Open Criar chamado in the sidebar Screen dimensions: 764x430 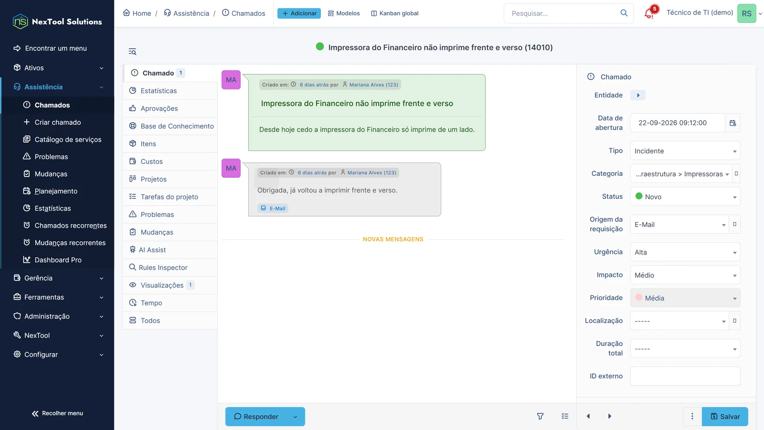pyautogui.click(x=57, y=122)
